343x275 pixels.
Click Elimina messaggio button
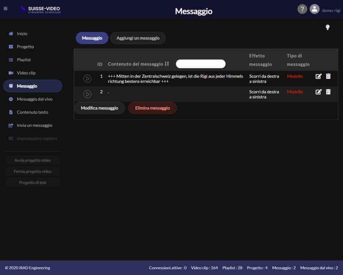pyautogui.click(x=153, y=108)
